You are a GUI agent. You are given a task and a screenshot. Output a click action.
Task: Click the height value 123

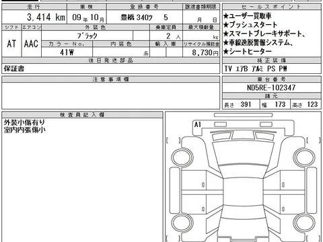click(312, 104)
